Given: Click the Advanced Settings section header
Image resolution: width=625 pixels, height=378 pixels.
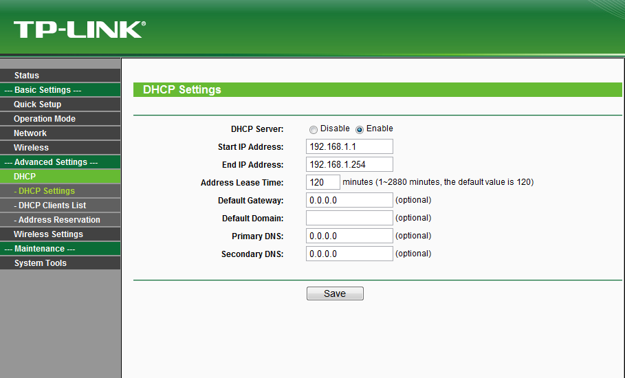Looking at the screenshot, I should click(61, 162).
